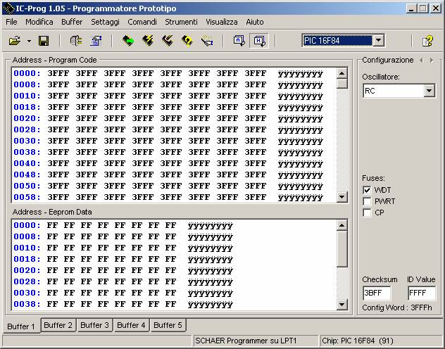Expand the Oscillatore RC dropdown
Image resolution: width=445 pixels, height=349 pixels.
pyautogui.click(x=429, y=91)
